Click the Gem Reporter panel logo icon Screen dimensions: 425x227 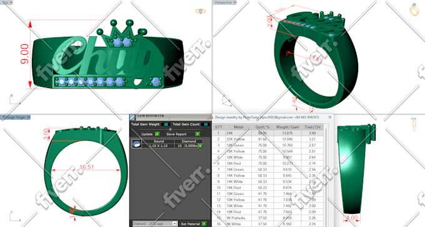coord(132,117)
